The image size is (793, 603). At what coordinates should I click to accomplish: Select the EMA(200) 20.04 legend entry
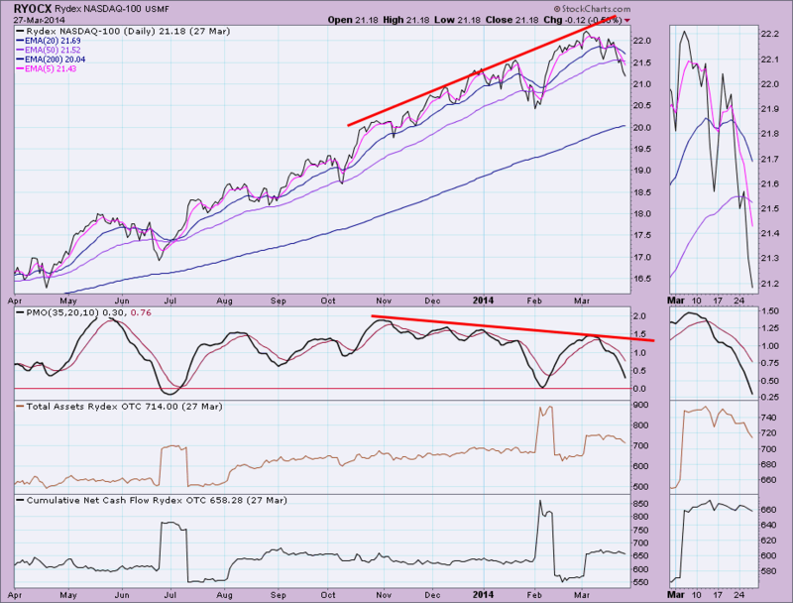click(51, 60)
